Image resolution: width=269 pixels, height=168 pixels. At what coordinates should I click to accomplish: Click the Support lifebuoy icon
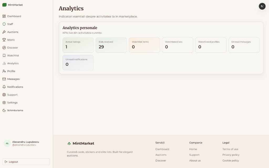click(4, 95)
